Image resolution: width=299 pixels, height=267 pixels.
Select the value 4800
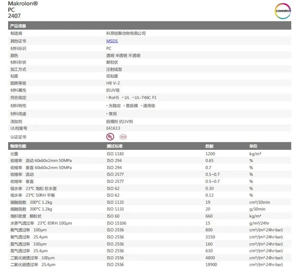pos(210,258)
